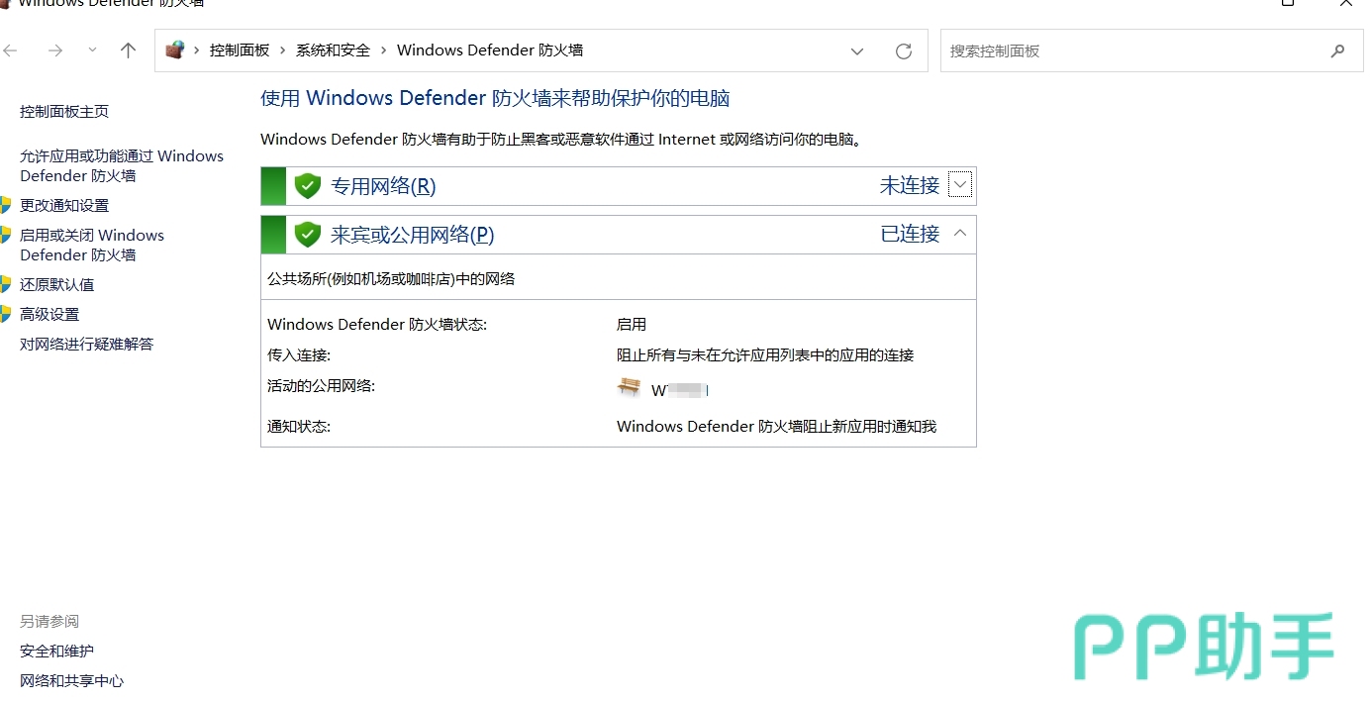Open recent locations dropdown arrow

click(x=92, y=50)
